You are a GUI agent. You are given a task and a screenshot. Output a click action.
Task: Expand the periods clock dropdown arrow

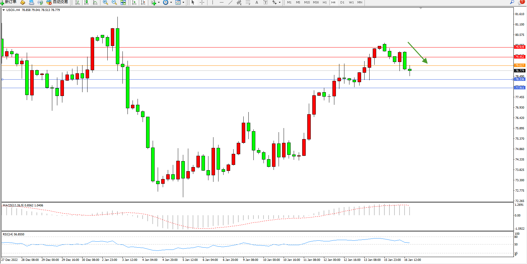click(171, 2)
